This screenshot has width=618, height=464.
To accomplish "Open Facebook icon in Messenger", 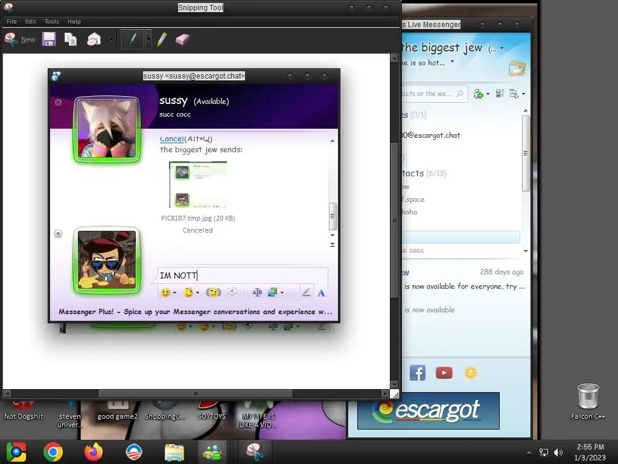I will (x=418, y=372).
